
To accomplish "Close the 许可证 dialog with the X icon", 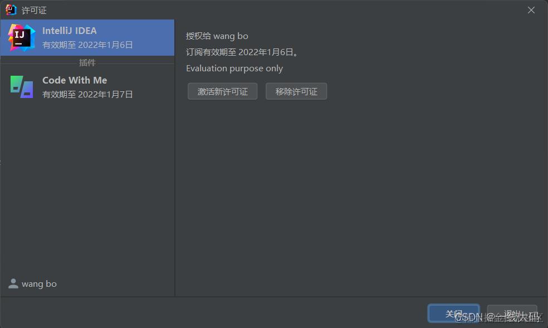I will click(531, 10).
